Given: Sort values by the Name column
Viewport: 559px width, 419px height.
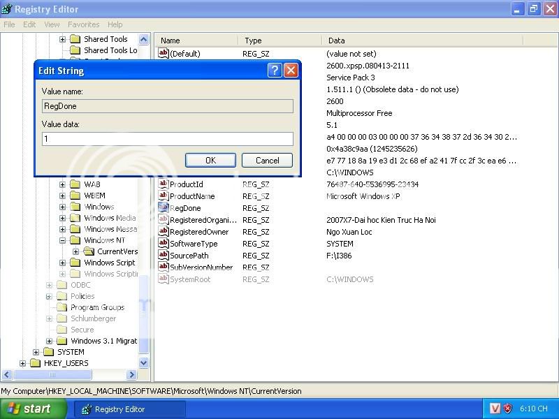Looking at the screenshot, I should coord(197,41).
